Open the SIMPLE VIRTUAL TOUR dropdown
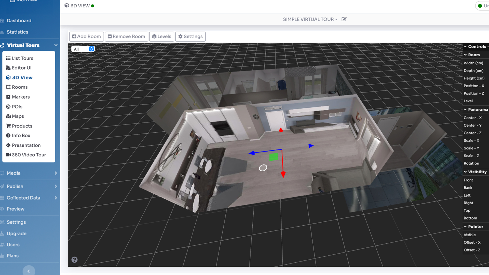The height and width of the screenshot is (275, 489). point(310,19)
